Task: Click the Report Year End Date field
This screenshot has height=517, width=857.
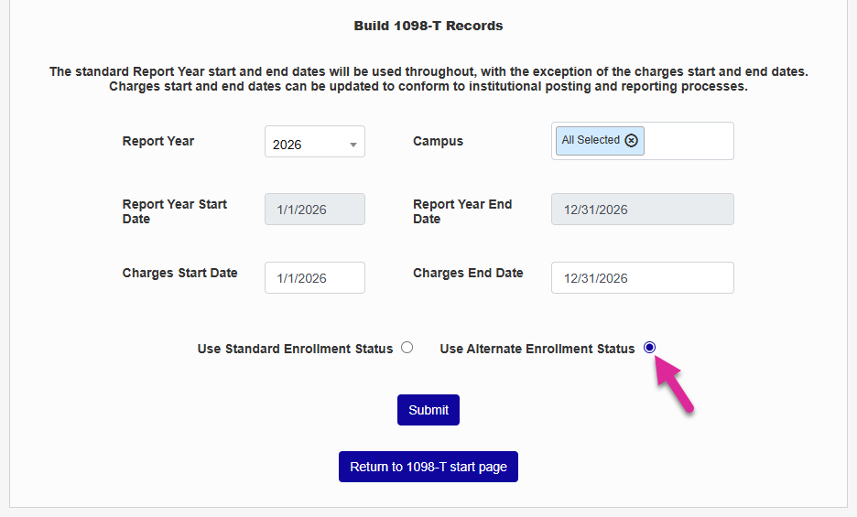Action: pos(642,210)
